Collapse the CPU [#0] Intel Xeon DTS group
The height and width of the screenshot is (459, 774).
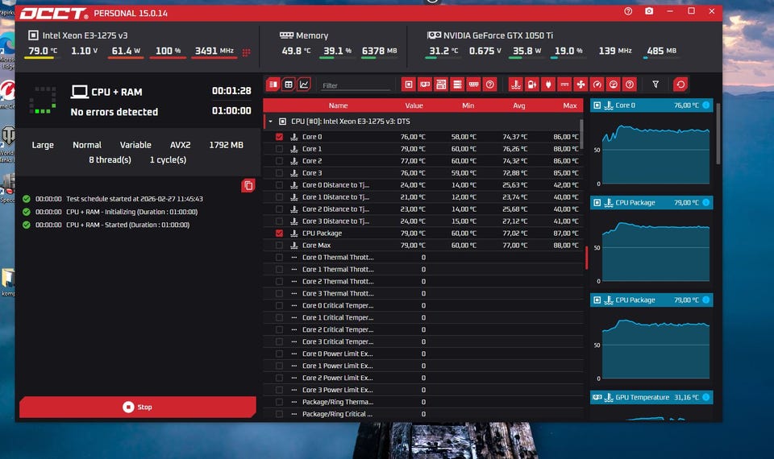pos(271,122)
